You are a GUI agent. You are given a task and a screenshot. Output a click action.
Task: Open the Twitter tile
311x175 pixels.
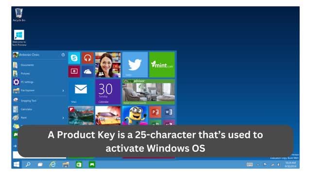[135, 65]
